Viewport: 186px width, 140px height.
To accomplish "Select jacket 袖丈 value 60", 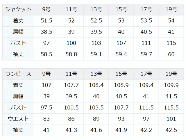I will [171, 54].
